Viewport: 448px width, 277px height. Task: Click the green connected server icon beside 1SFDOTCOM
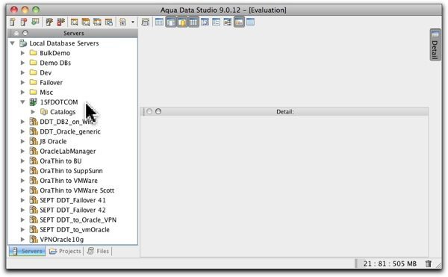34,102
